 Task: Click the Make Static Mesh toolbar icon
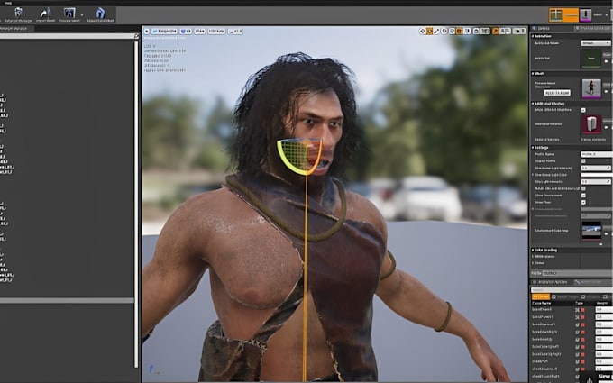coord(100,14)
